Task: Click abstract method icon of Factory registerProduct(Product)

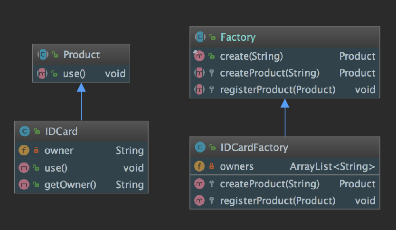Action: (x=199, y=89)
